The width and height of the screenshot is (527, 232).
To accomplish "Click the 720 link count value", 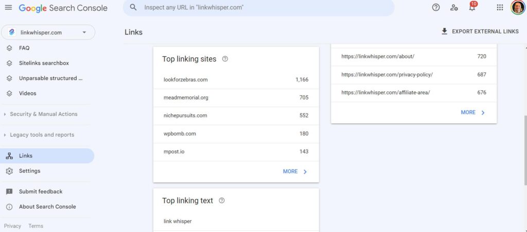I will (482, 57).
